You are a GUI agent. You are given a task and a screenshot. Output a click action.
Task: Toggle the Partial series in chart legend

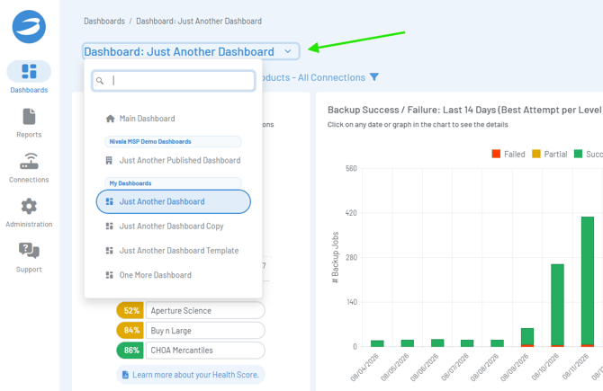(549, 154)
